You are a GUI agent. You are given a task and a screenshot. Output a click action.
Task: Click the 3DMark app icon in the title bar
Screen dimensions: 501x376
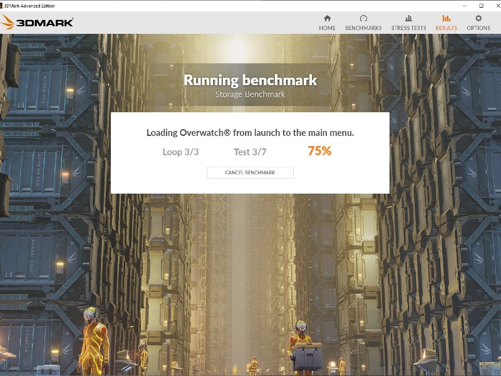pyautogui.click(x=4, y=4)
